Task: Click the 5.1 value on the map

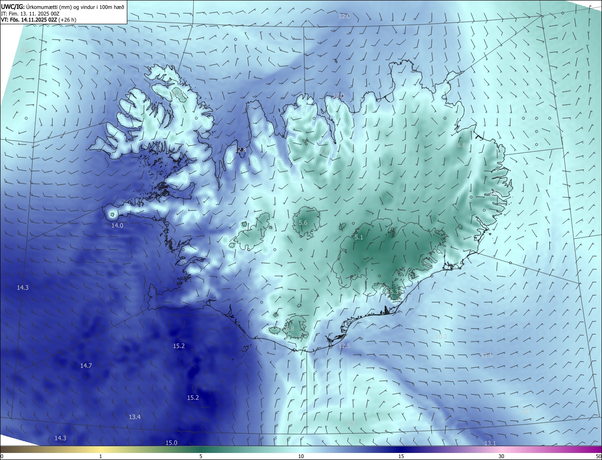Action: [359, 238]
